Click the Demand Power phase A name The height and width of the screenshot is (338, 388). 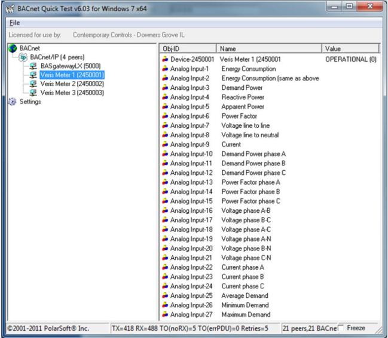(x=253, y=154)
